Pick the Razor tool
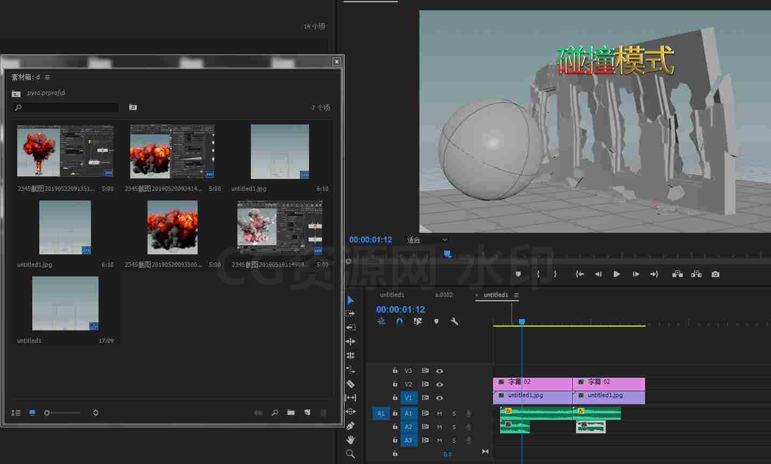The image size is (771, 464). (x=351, y=384)
